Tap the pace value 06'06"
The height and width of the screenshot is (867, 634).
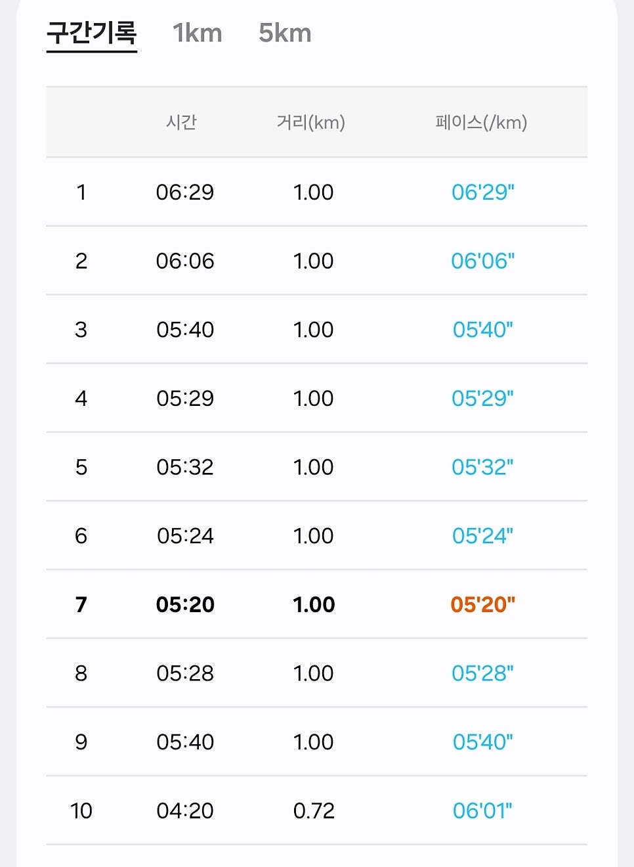pyautogui.click(x=483, y=261)
